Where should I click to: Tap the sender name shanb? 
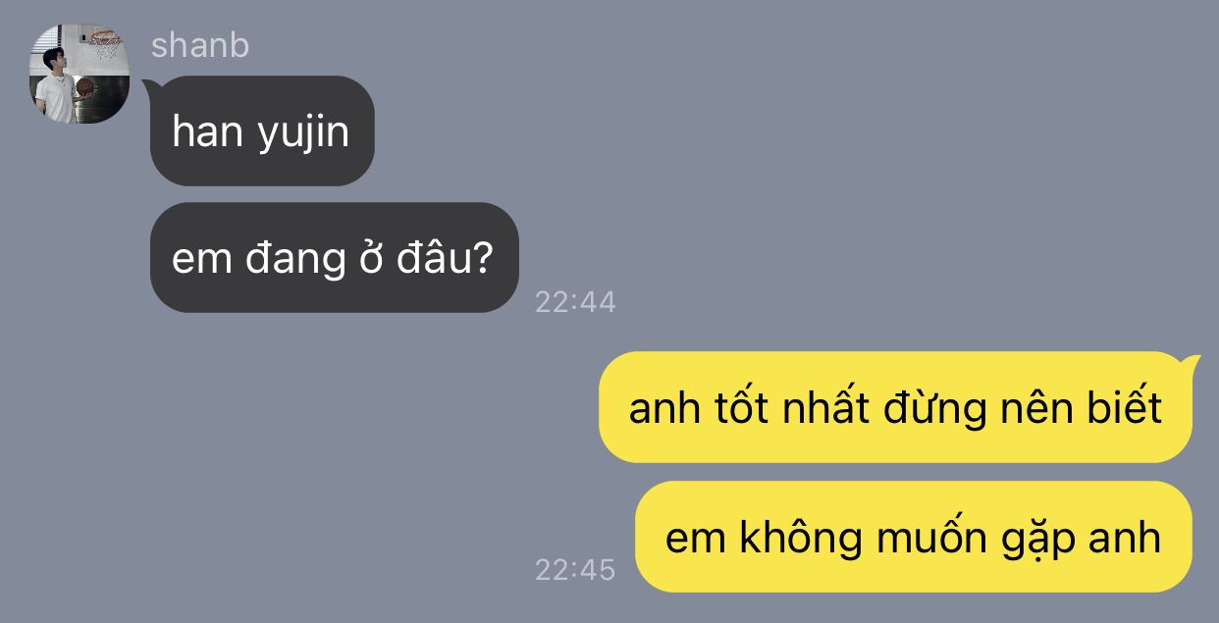[200, 45]
